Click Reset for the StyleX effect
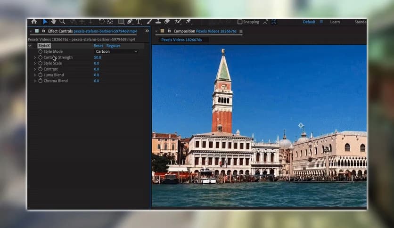394x228 pixels. [x=98, y=46]
